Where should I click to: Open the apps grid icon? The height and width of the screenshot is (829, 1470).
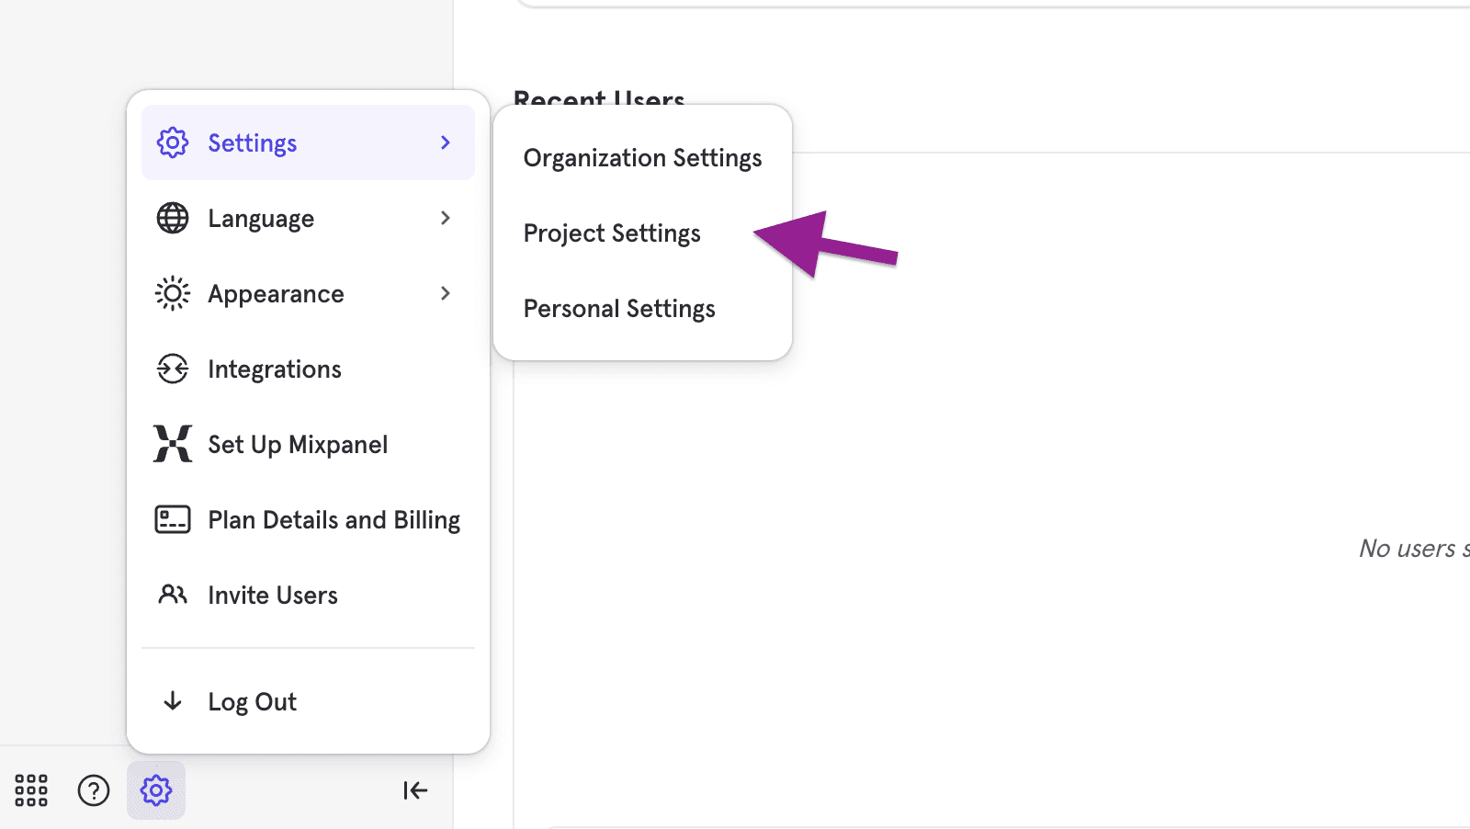[31, 790]
